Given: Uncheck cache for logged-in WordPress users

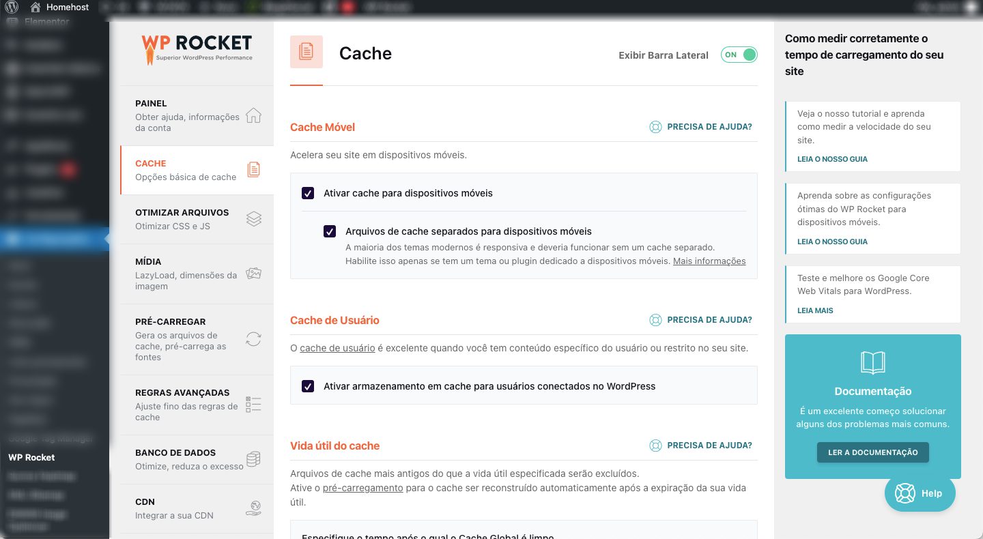Looking at the screenshot, I should (x=308, y=386).
